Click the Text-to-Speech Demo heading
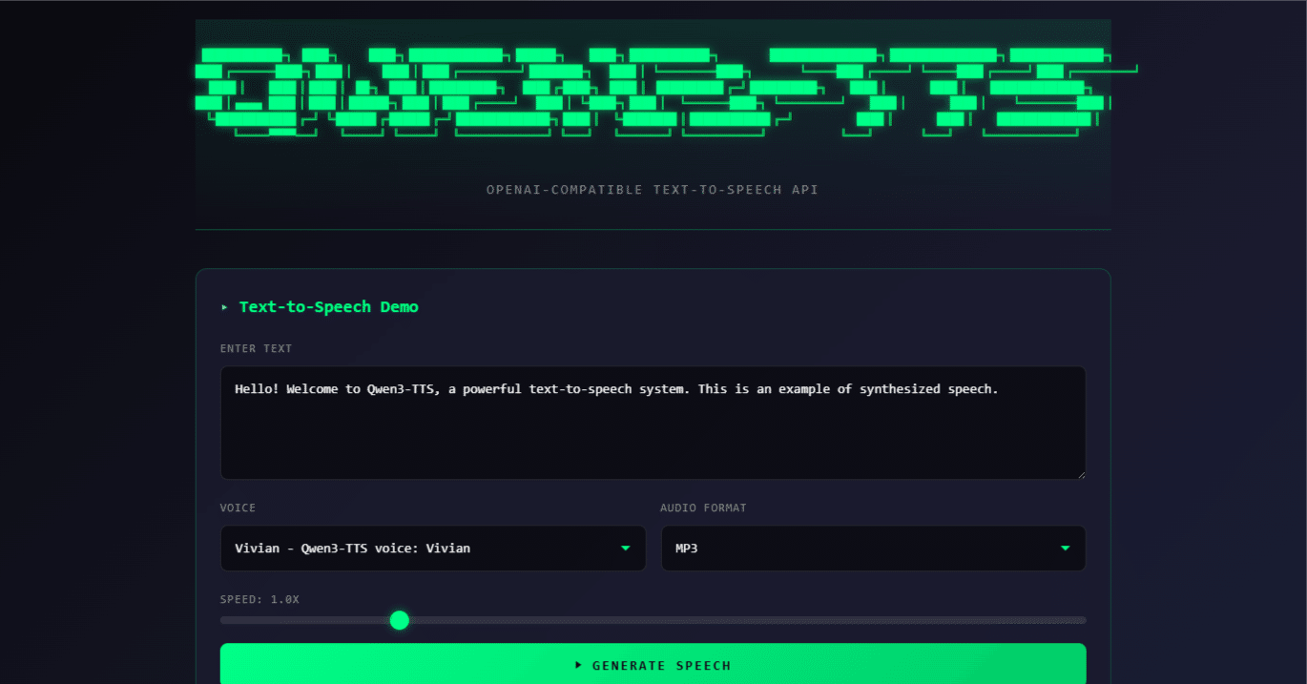Viewport: 1307px width, 684px height. pos(320,307)
